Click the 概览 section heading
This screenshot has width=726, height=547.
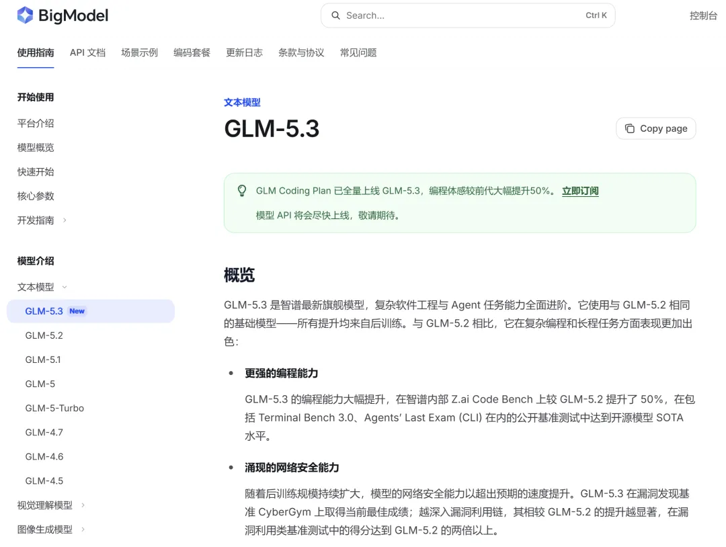click(239, 275)
